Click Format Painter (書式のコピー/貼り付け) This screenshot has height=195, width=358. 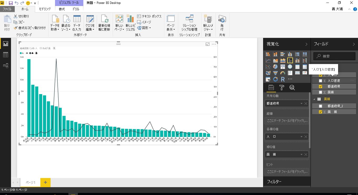(30, 28)
